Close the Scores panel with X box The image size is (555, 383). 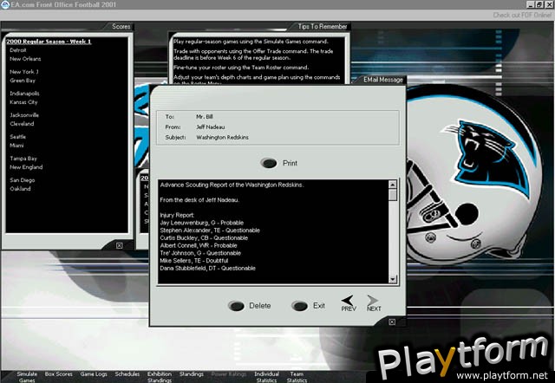point(120,245)
